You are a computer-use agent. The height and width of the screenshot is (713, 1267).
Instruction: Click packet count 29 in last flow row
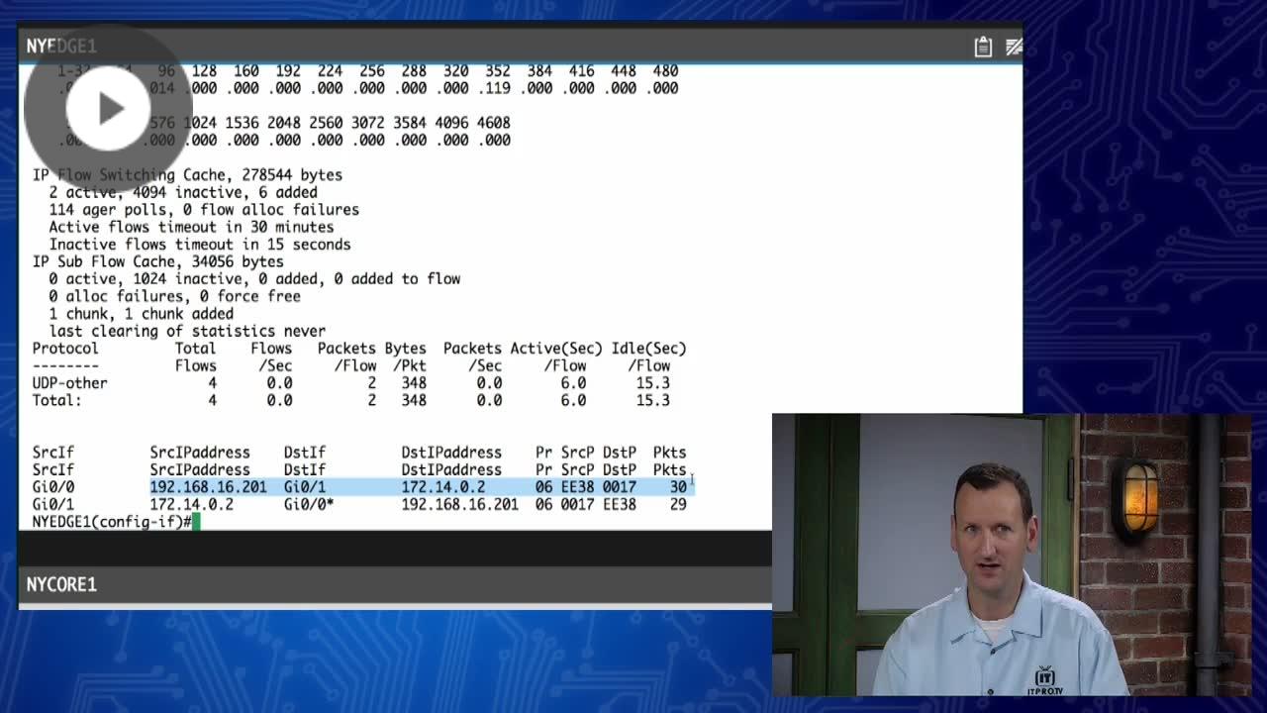coord(678,504)
